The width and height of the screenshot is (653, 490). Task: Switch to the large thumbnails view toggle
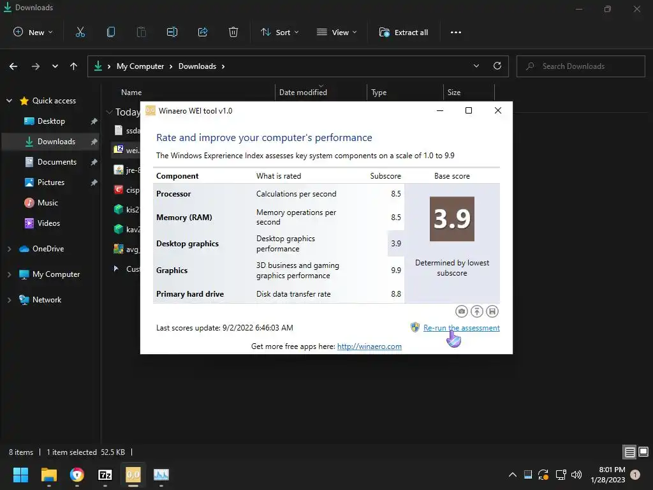pyautogui.click(x=643, y=452)
